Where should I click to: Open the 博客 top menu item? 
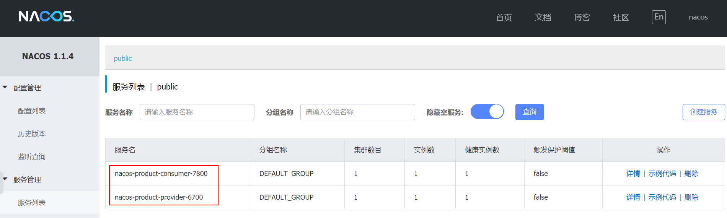[582, 17]
